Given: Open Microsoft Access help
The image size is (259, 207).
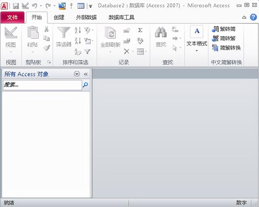Looking at the screenshot, I should 253,17.
